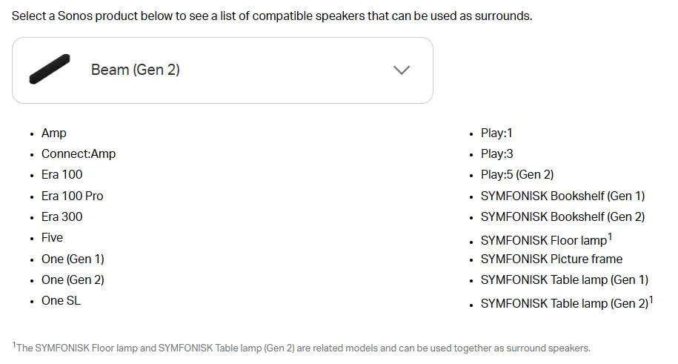Click the footnote text about related models
The width and height of the screenshot is (678, 364).
(302, 348)
